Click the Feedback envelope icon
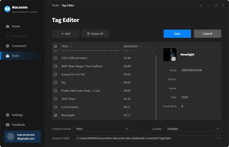The height and width of the screenshot is (147, 229). pos(7,125)
